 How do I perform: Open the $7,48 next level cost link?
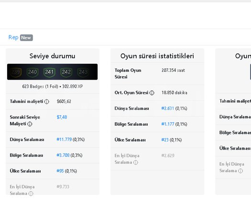[x=62, y=117]
